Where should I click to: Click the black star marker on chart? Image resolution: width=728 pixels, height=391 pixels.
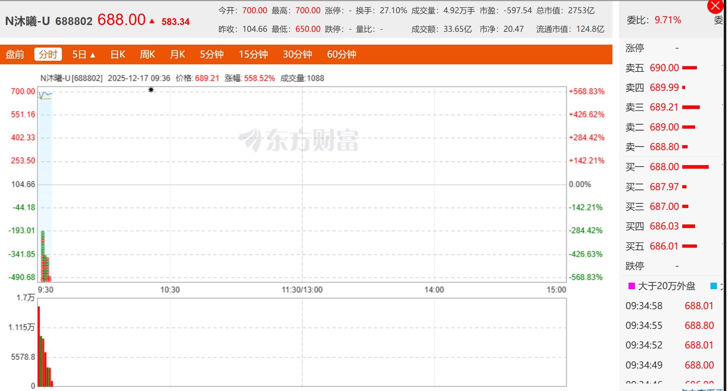coord(151,90)
